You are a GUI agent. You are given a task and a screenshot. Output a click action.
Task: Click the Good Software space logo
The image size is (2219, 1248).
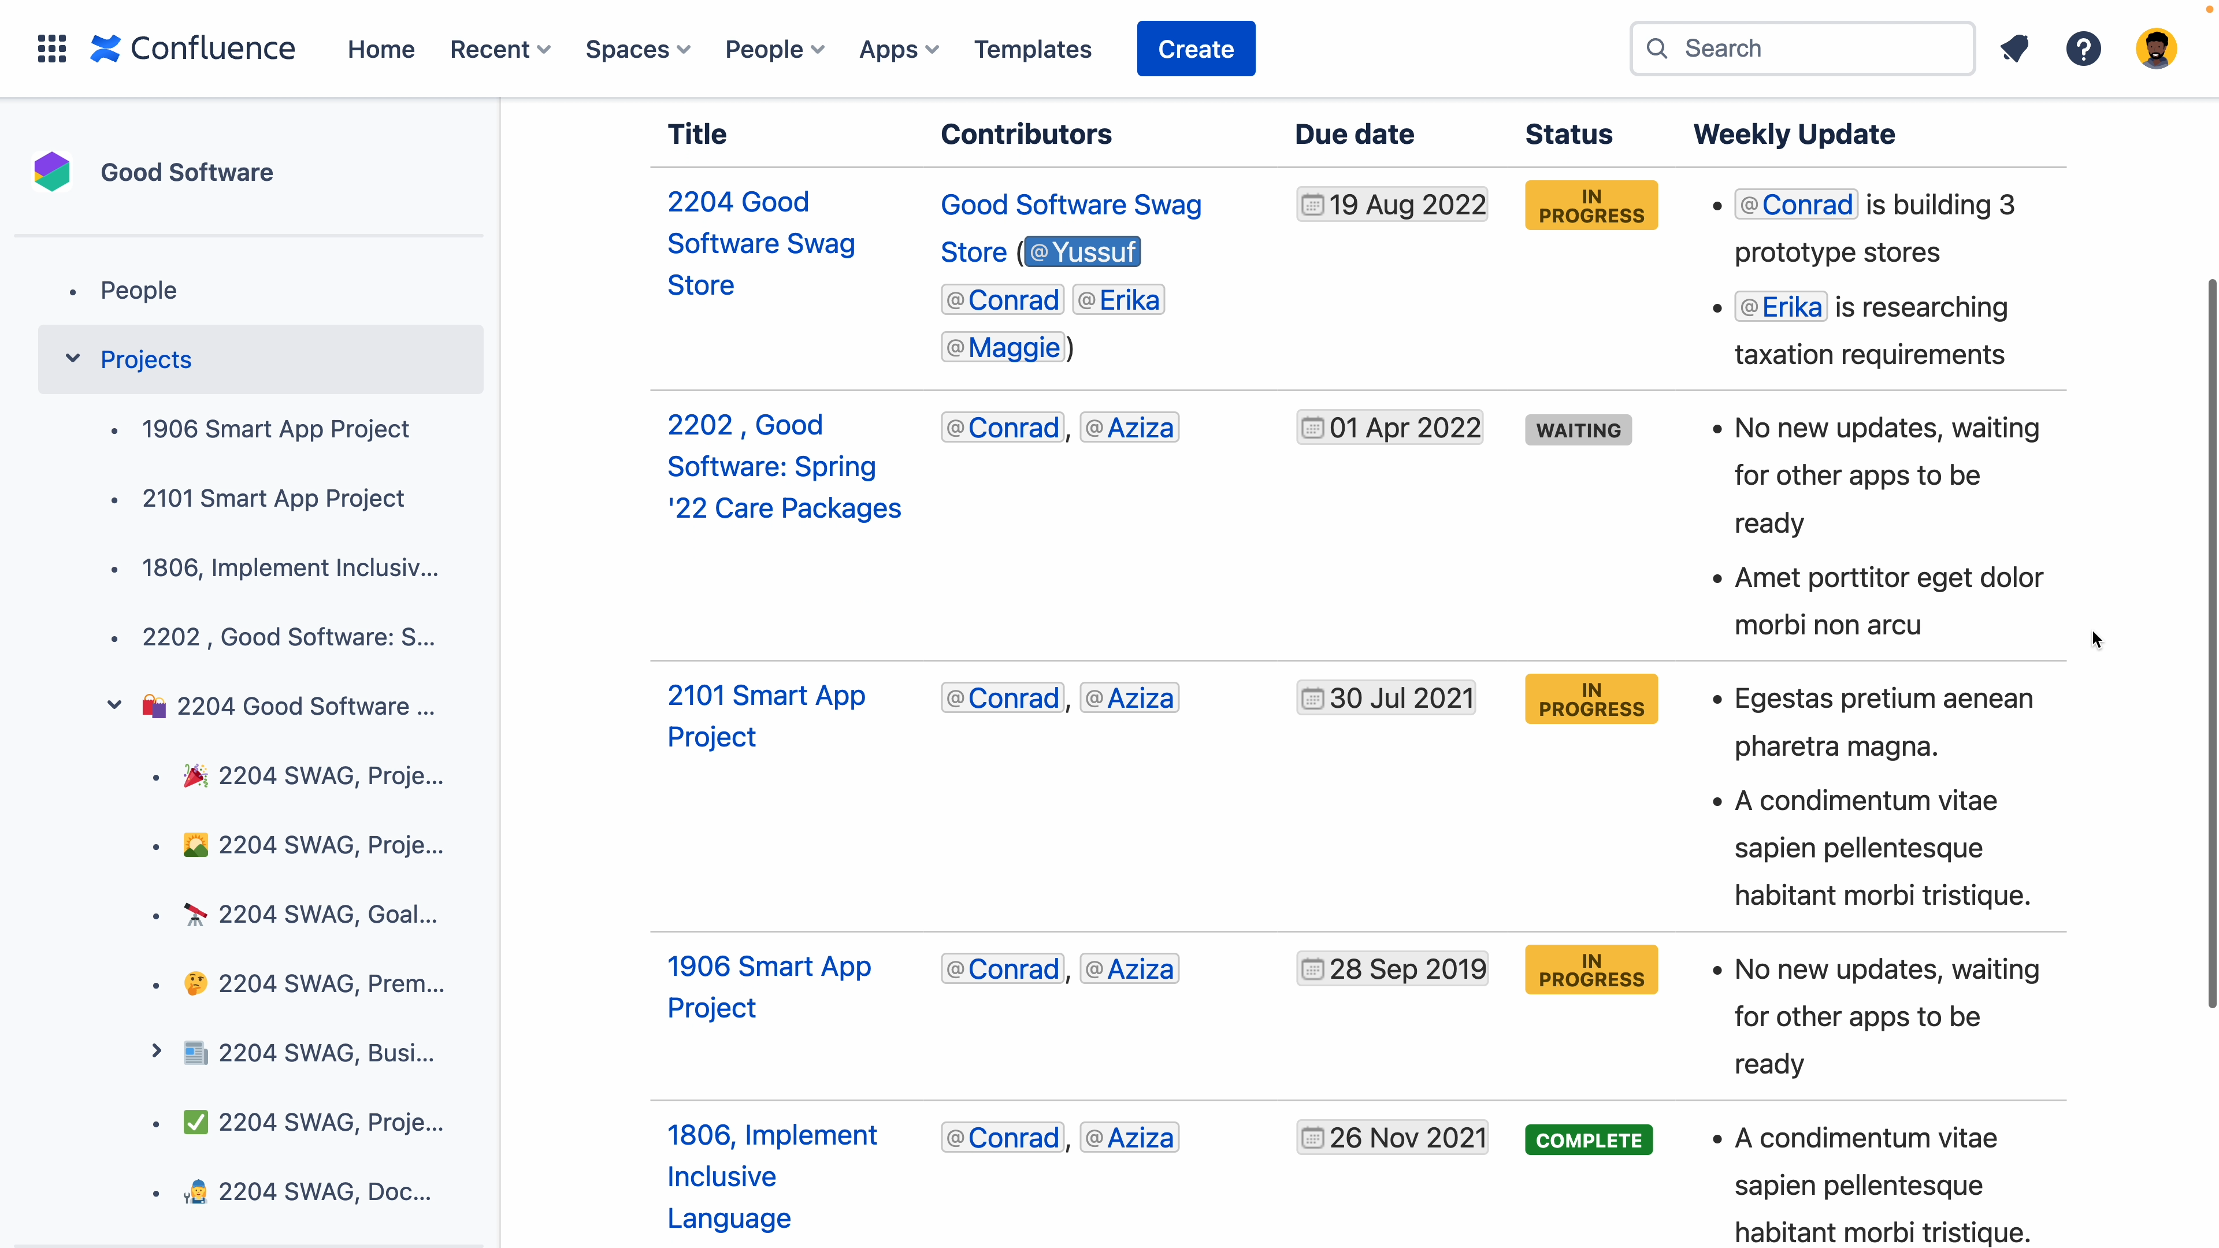pyautogui.click(x=51, y=172)
